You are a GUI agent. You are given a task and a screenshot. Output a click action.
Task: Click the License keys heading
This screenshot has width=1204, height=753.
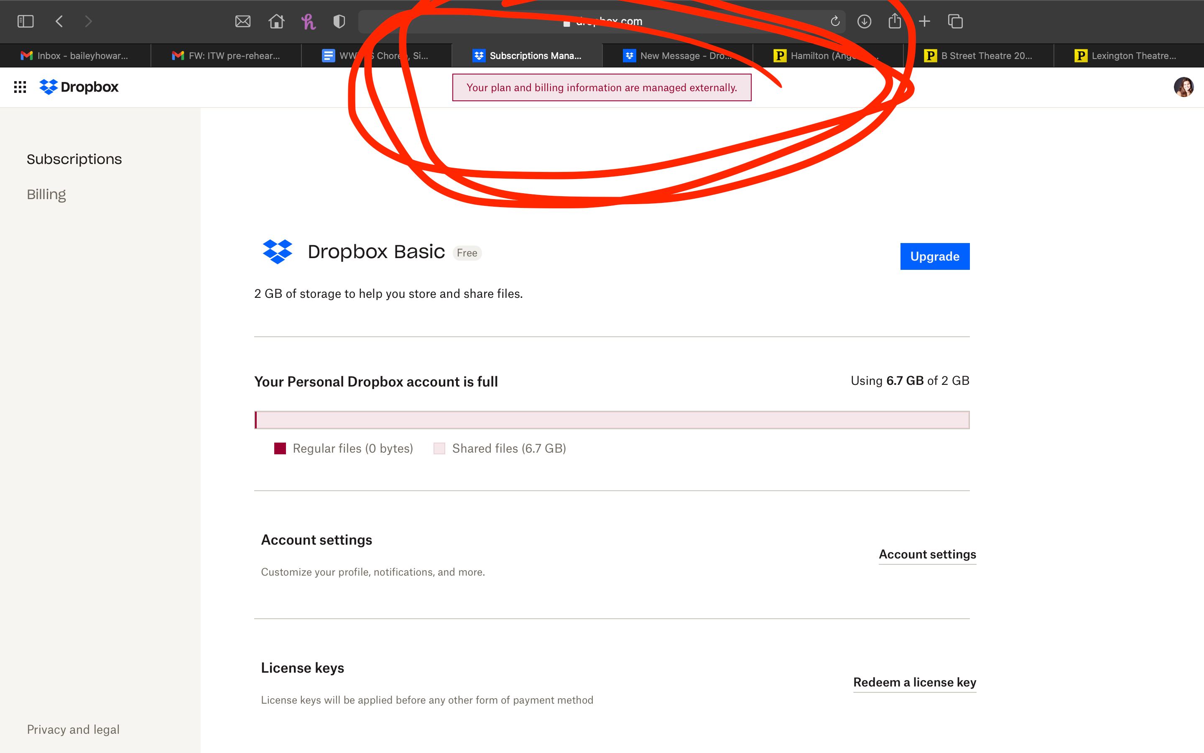(x=303, y=668)
